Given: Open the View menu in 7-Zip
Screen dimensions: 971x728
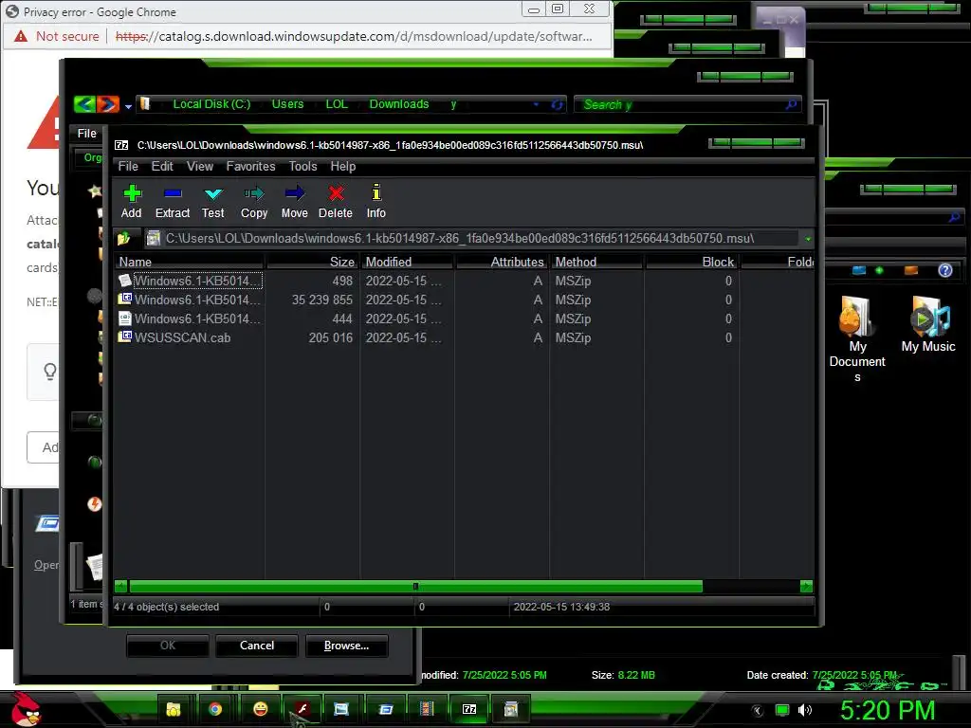Looking at the screenshot, I should [200, 167].
